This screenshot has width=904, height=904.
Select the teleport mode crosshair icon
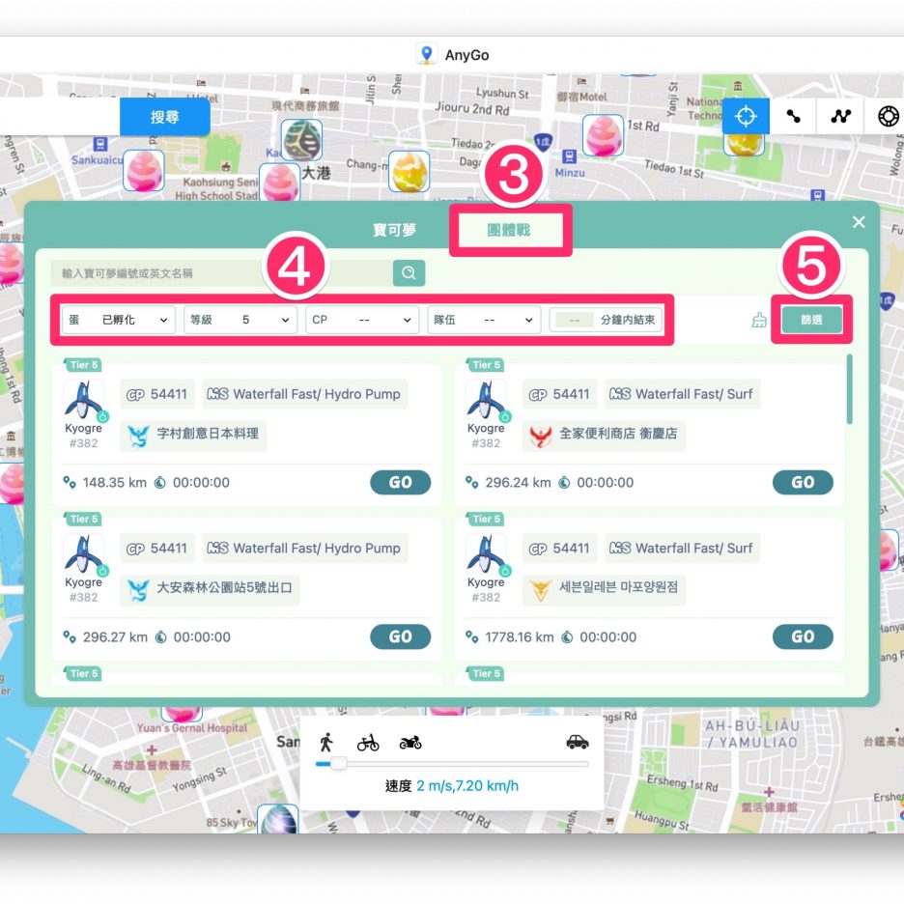pos(745,116)
